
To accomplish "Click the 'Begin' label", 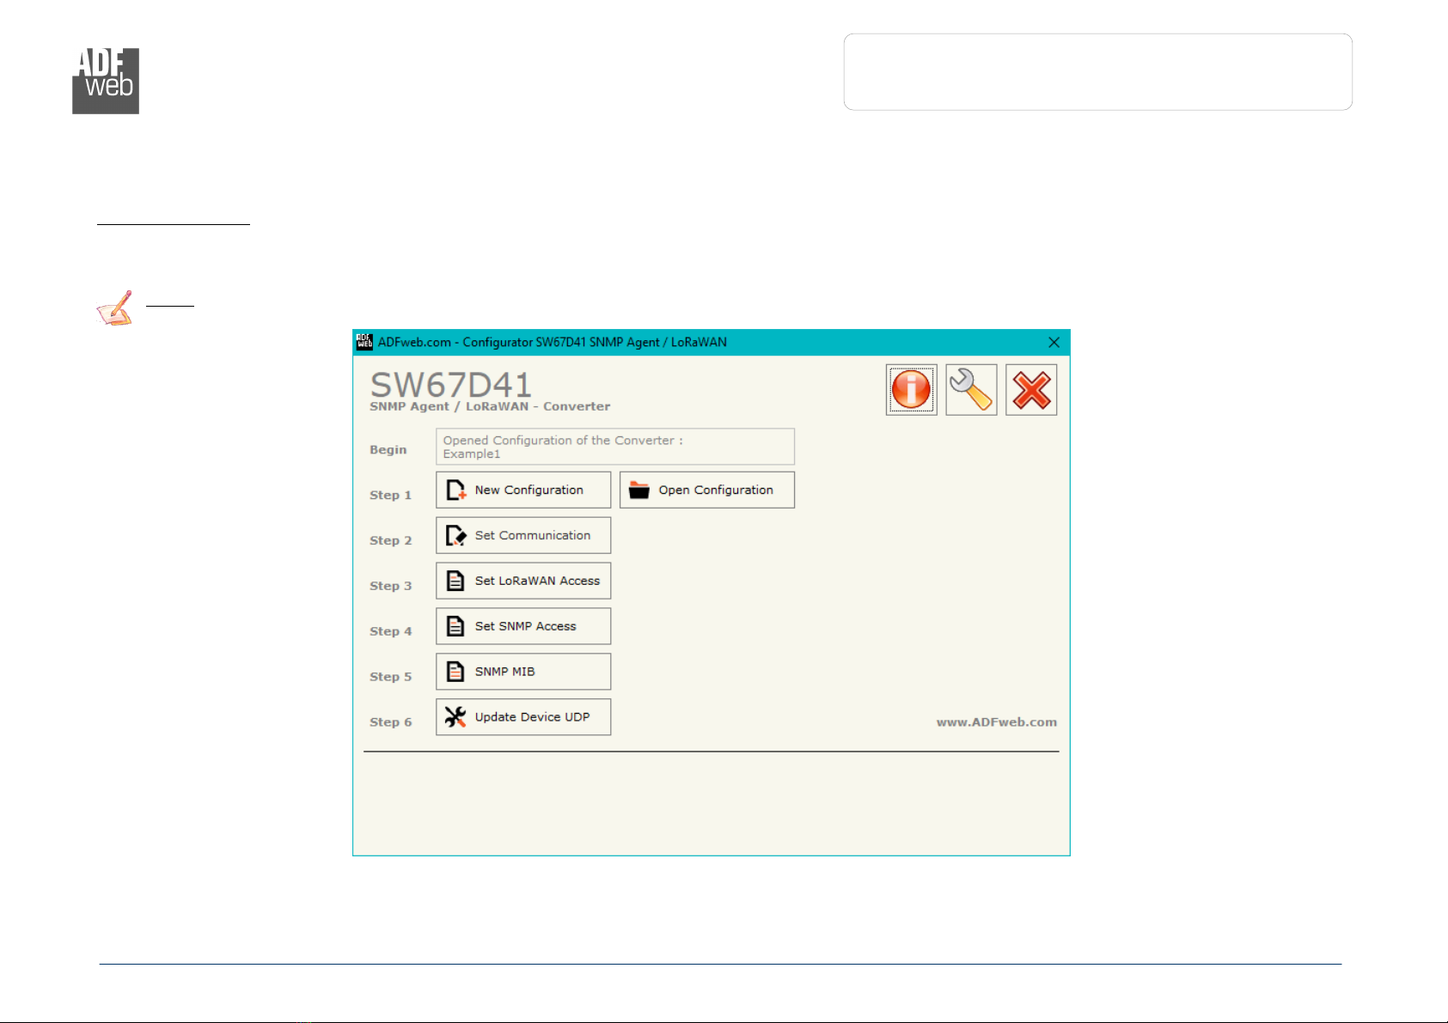I will click(388, 450).
